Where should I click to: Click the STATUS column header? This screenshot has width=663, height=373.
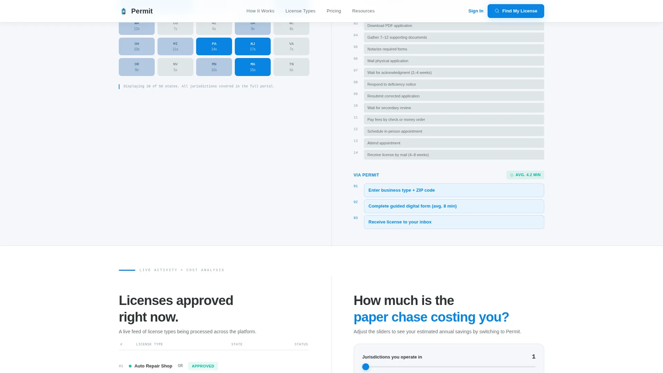coord(301,344)
